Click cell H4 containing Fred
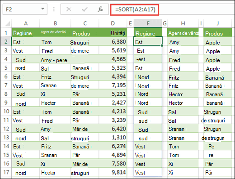The width and height of the screenshot is (235, 179). click(183, 59)
